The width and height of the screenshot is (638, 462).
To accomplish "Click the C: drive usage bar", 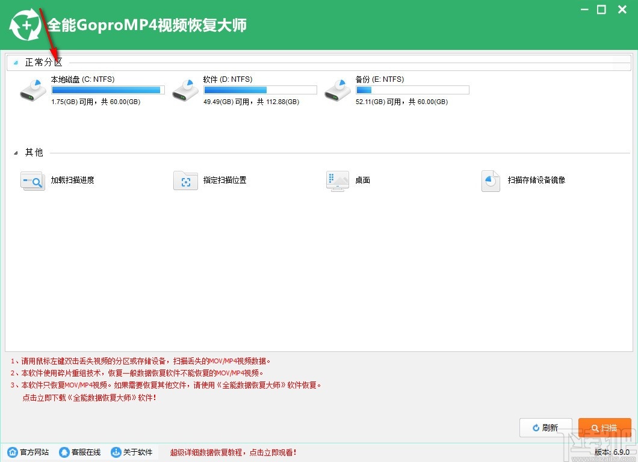I will [108, 90].
